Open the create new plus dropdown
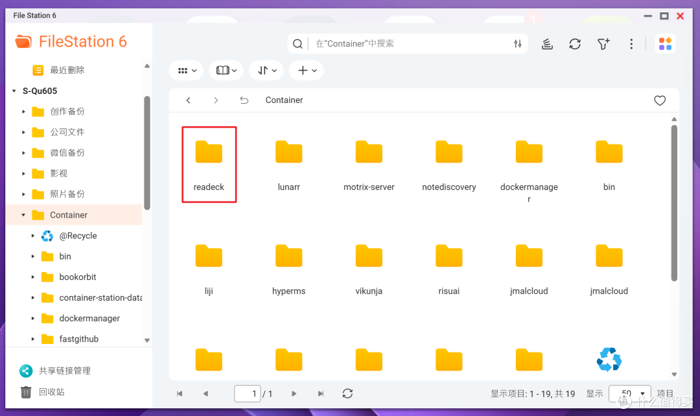Image resolution: width=700 pixels, height=416 pixels. click(x=307, y=71)
